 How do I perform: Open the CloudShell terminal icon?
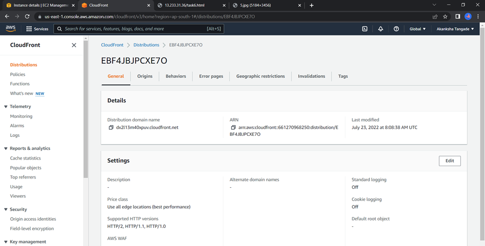pos(365,29)
